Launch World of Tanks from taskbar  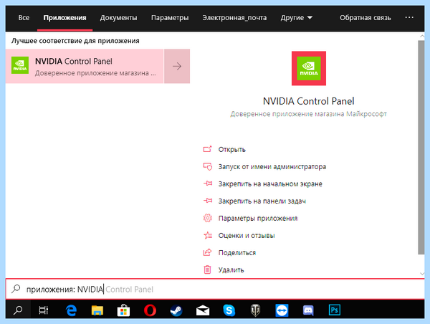[x=255, y=310]
